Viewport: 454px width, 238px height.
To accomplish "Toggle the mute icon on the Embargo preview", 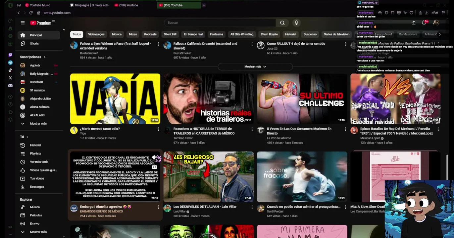I will point(155,158).
